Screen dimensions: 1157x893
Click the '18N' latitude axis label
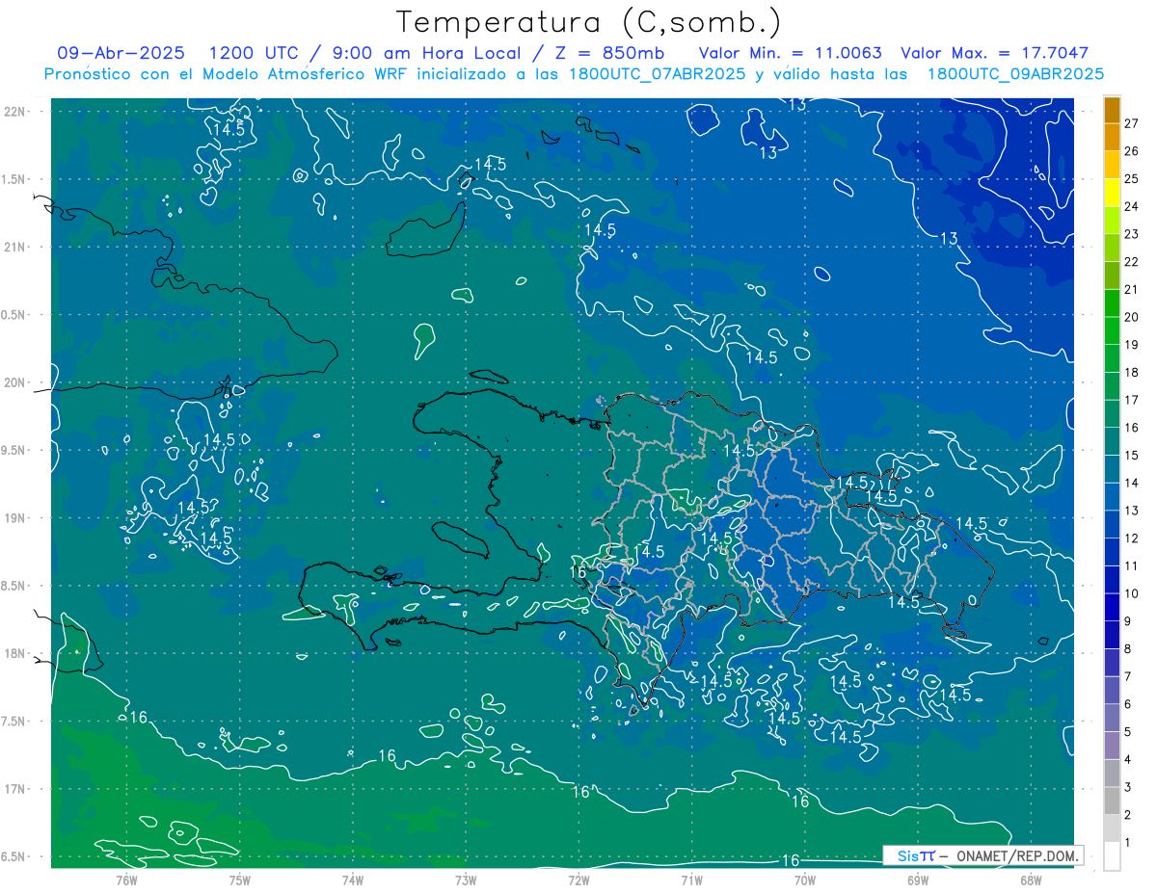coord(13,653)
